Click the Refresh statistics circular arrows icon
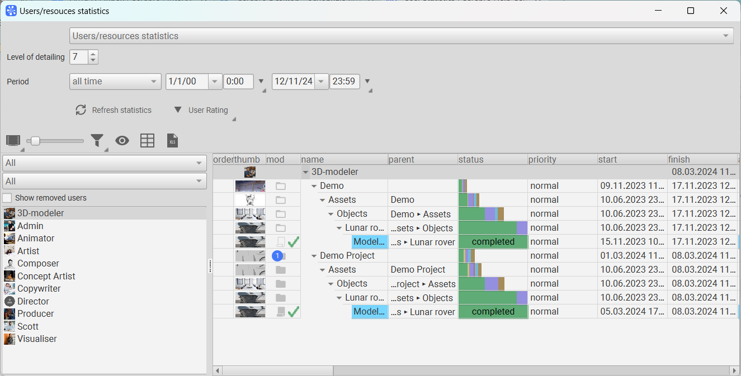Screen dimensions: 741x376 pyautogui.click(x=81, y=110)
